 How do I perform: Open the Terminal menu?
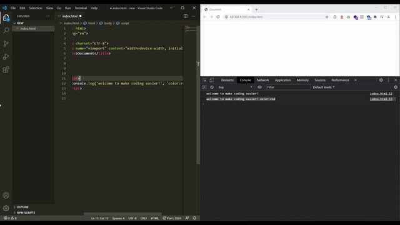coord(81,8)
